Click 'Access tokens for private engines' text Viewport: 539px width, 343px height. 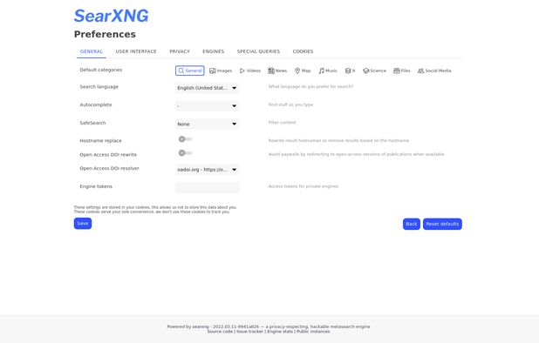[304, 186]
